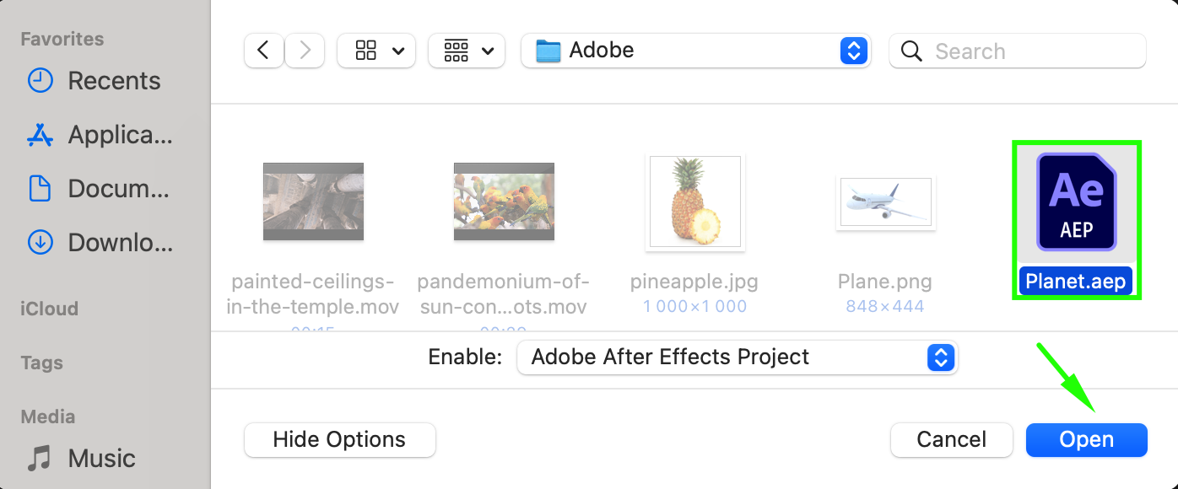Image resolution: width=1178 pixels, height=489 pixels.
Task: Click the Recents clock icon in sidebar
Action: click(40, 81)
